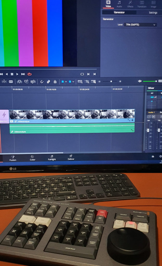Click the Audio 1 pan control
Viewport: 162px width, 266px height.
click(x=152, y=105)
